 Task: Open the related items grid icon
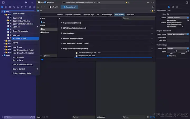click(x=38, y=7)
